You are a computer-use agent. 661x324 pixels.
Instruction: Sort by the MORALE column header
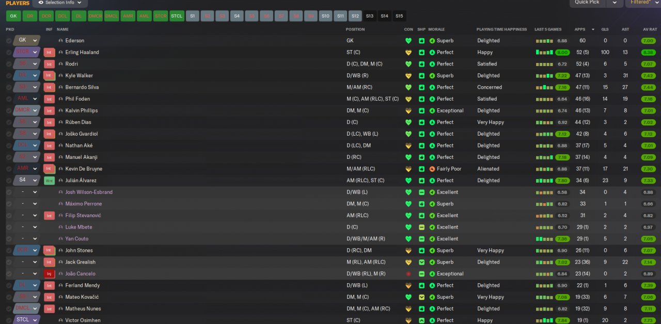(x=436, y=29)
